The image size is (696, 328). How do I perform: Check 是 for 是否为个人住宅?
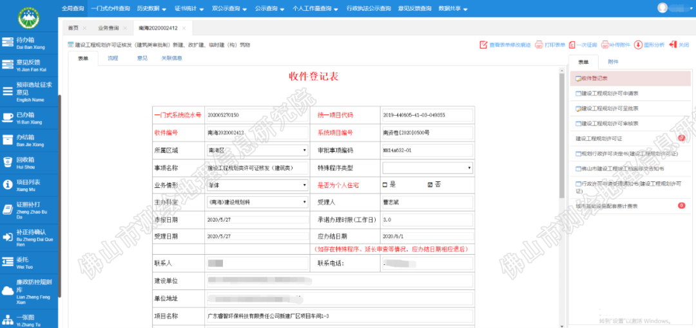[x=385, y=185]
